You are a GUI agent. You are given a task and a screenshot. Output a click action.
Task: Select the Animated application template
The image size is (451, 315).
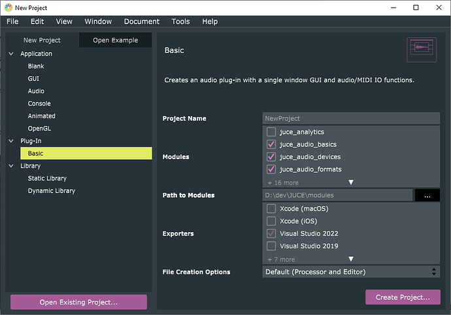(x=42, y=116)
